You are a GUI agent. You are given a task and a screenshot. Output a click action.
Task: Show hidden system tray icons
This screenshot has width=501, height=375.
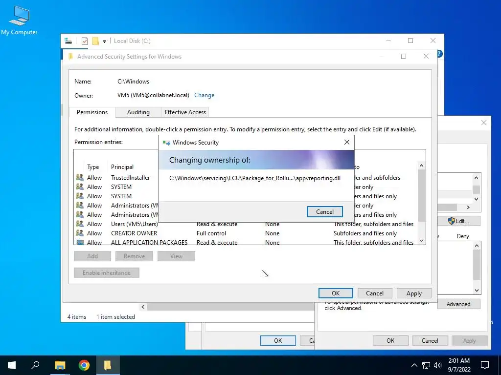click(414, 365)
